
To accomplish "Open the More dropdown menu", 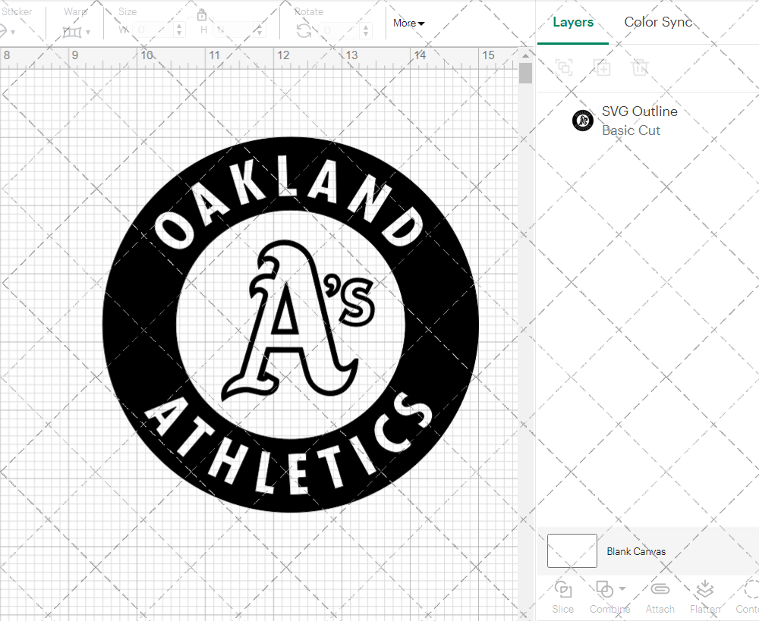I will 408,23.
